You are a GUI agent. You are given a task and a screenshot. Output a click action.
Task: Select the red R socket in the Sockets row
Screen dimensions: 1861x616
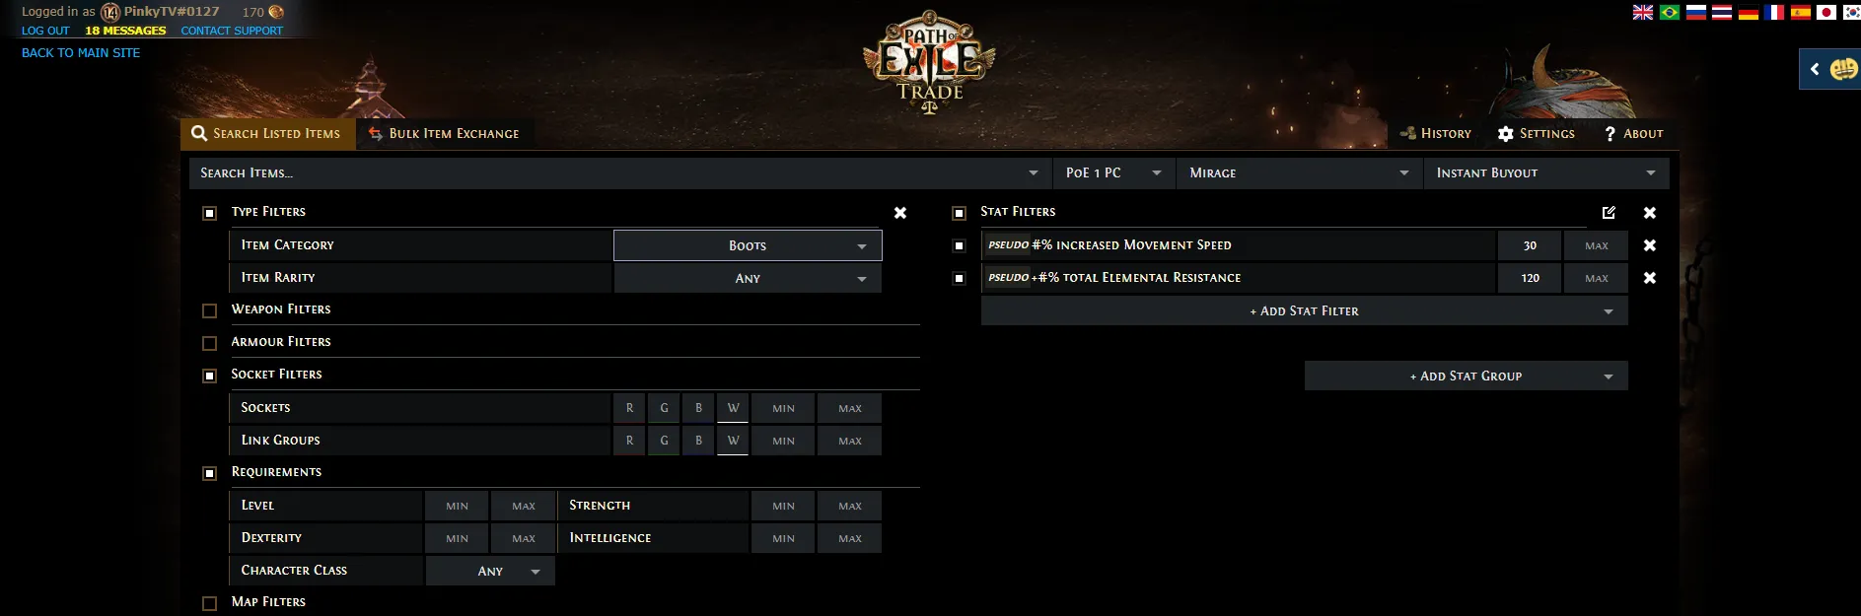click(629, 408)
